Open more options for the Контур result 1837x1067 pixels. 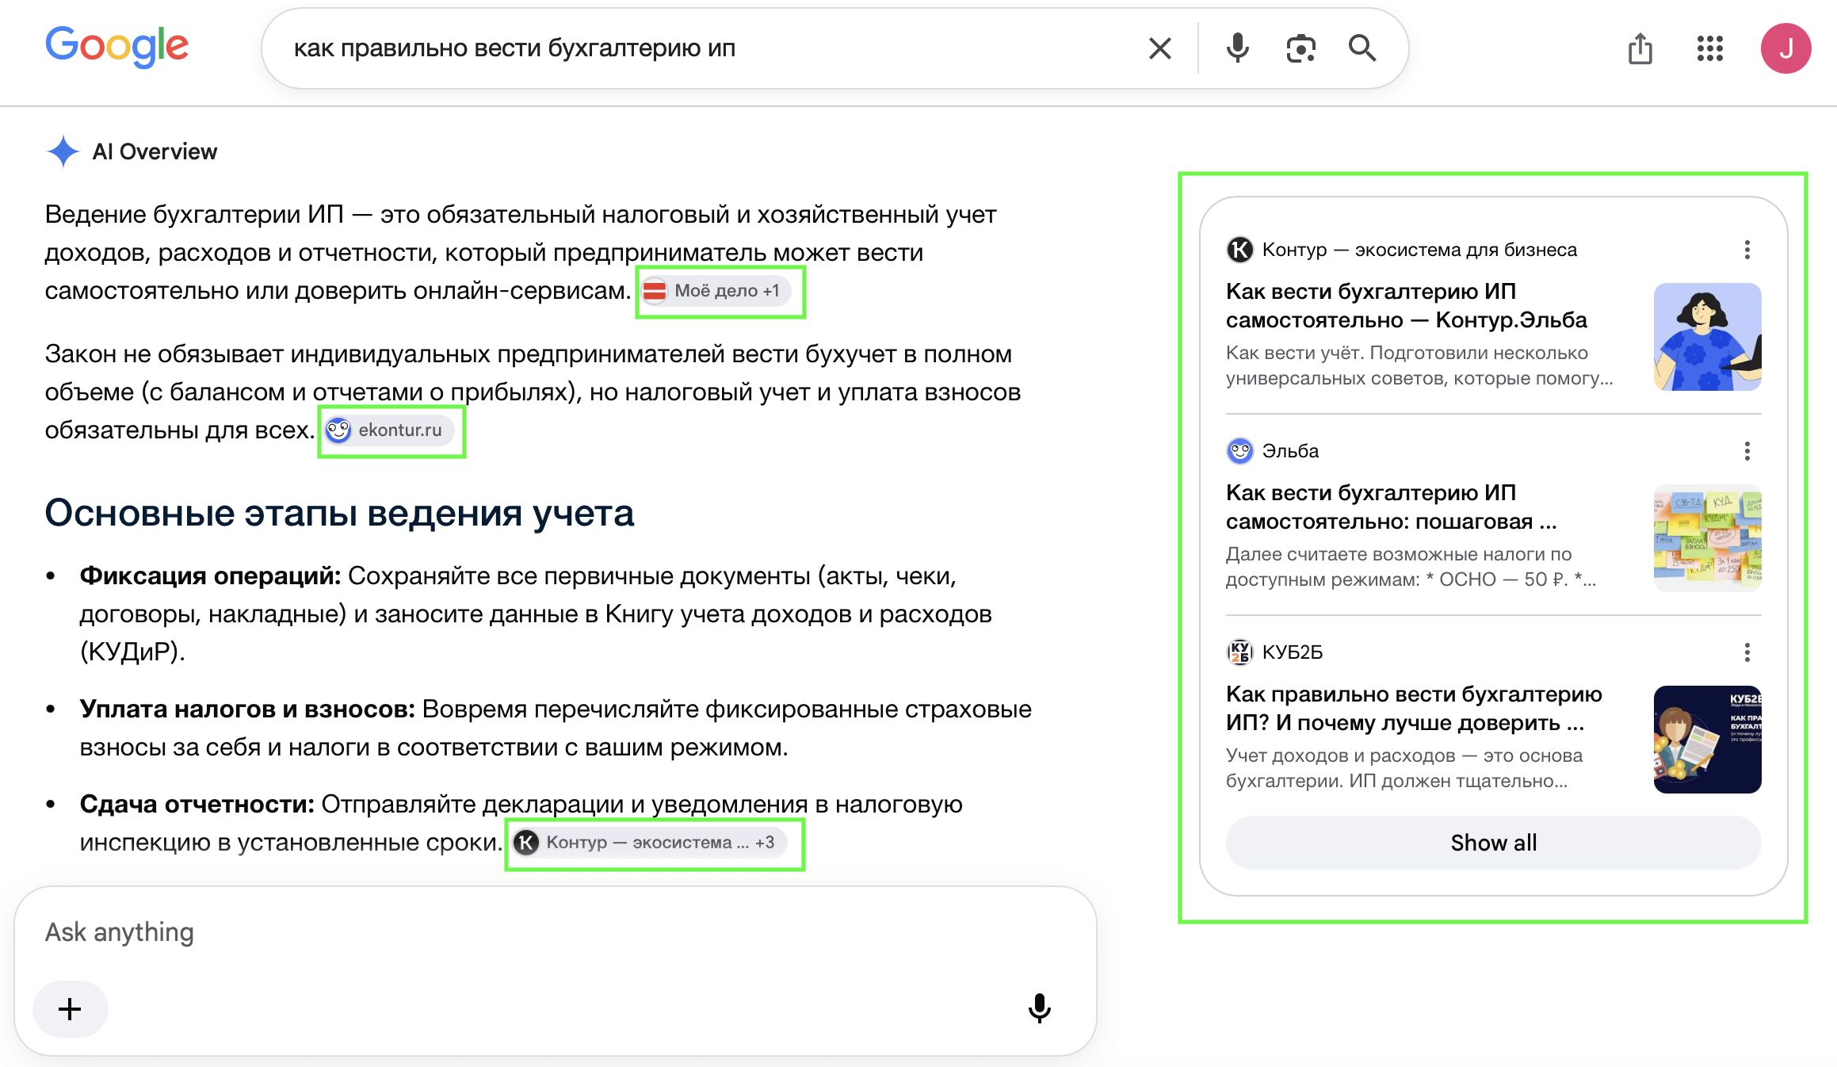click(1747, 250)
